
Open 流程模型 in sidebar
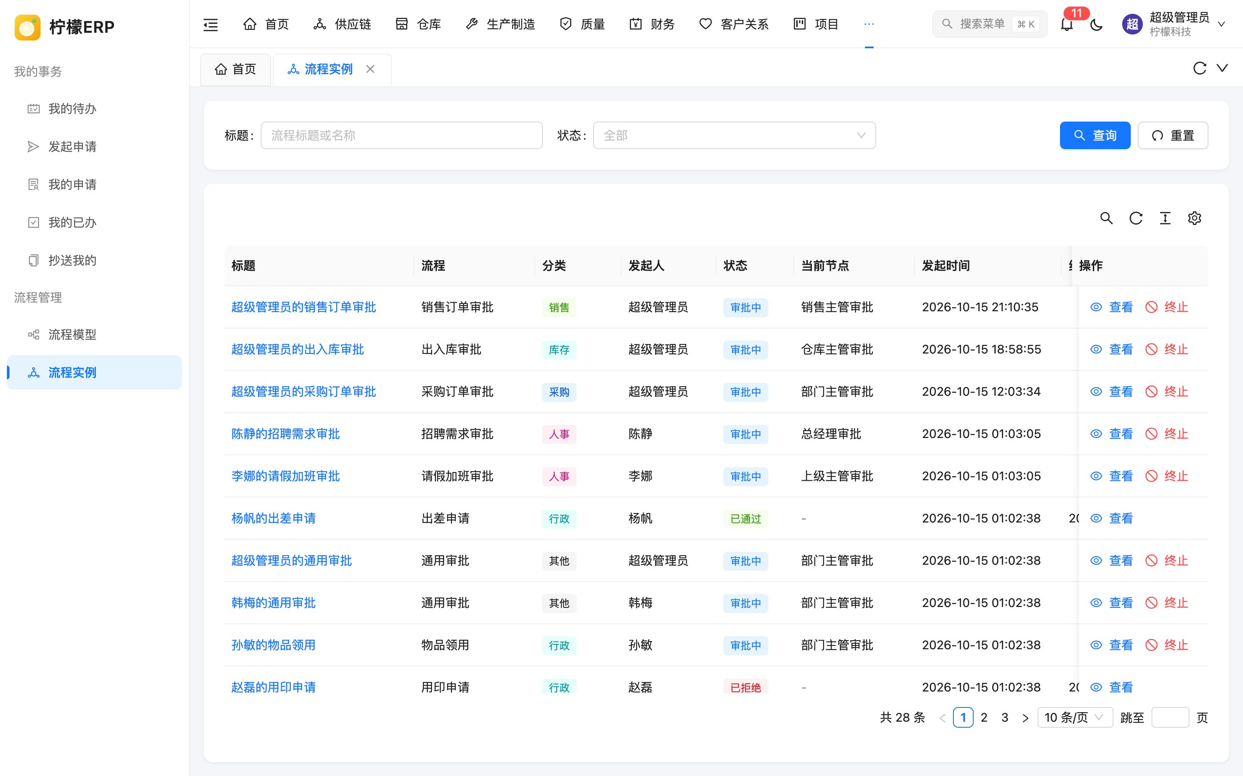pyautogui.click(x=95, y=335)
